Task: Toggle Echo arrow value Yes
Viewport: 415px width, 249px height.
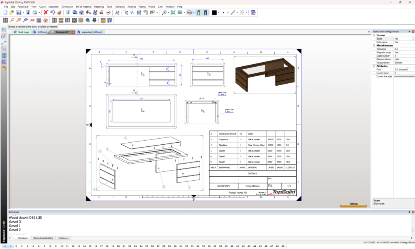Action: (396, 42)
